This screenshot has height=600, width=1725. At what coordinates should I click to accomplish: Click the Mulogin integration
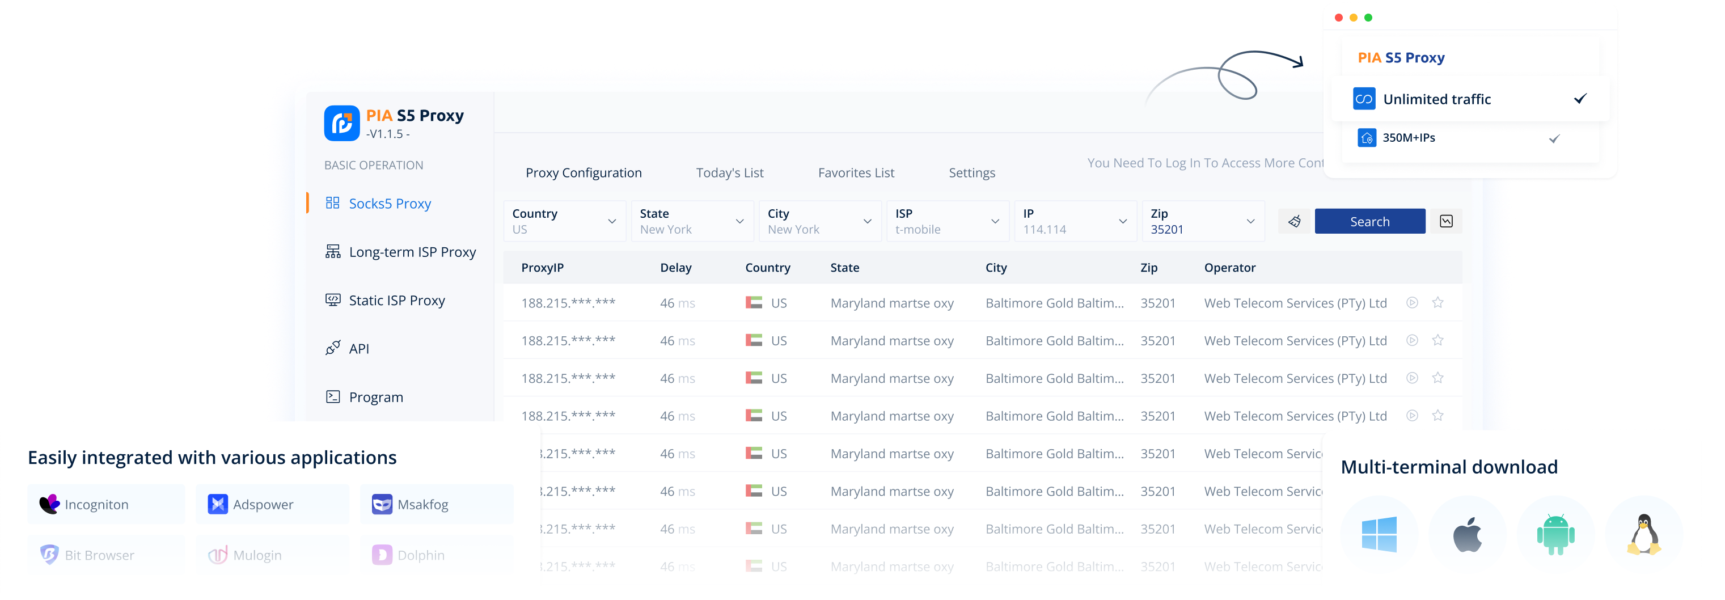click(273, 555)
